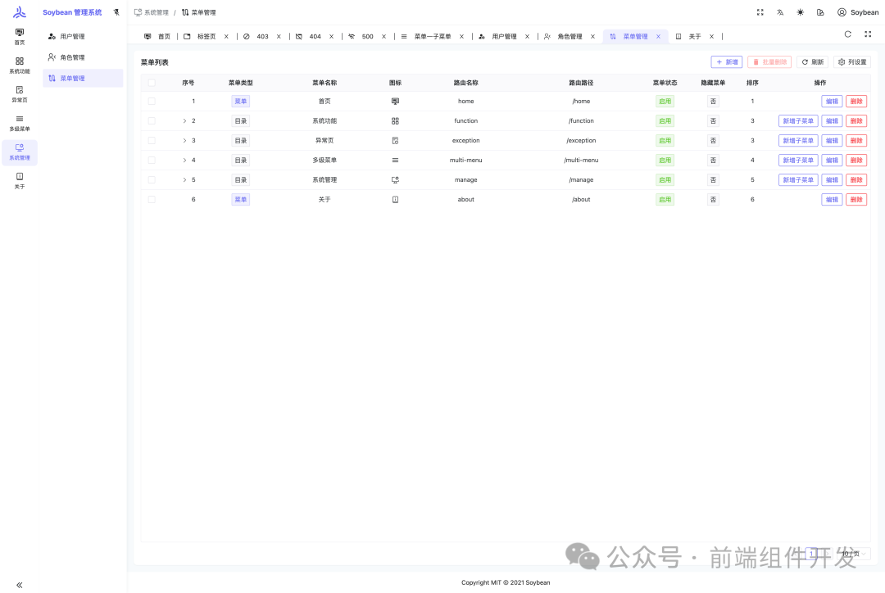The width and height of the screenshot is (885, 593).
Task: Click the /home route path cell
Action: click(x=581, y=102)
